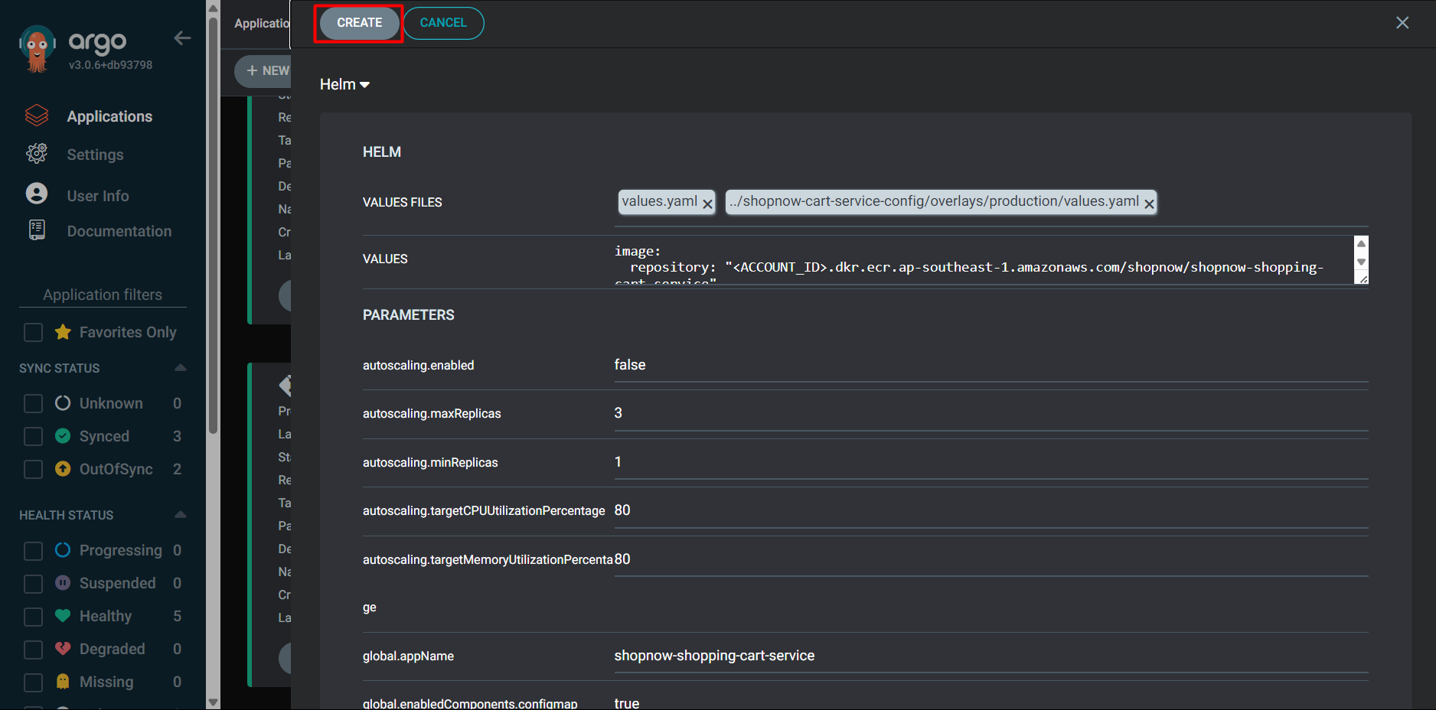Collapse the Health Status filter section
This screenshot has height=710, width=1436.
click(x=181, y=515)
